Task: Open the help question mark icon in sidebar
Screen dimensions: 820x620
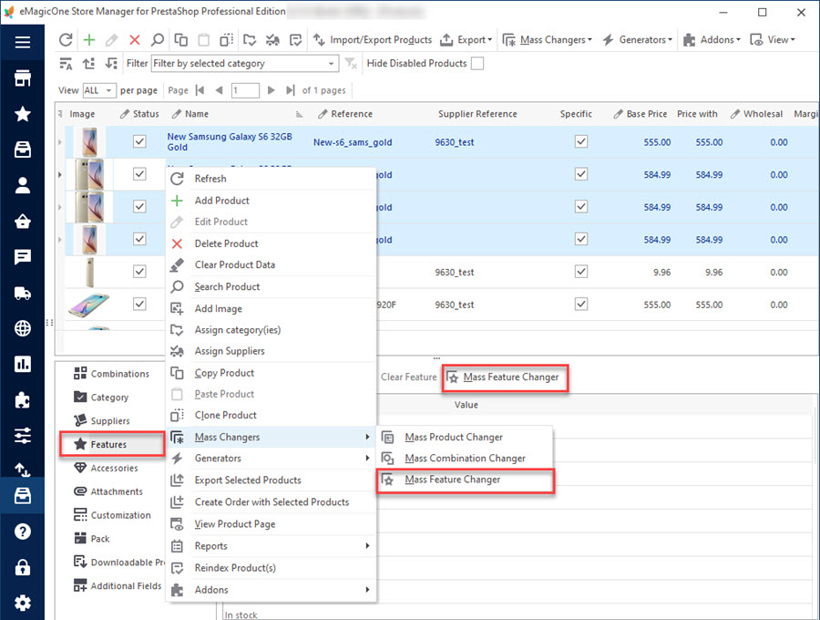Action: pyautogui.click(x=23, y=532)
